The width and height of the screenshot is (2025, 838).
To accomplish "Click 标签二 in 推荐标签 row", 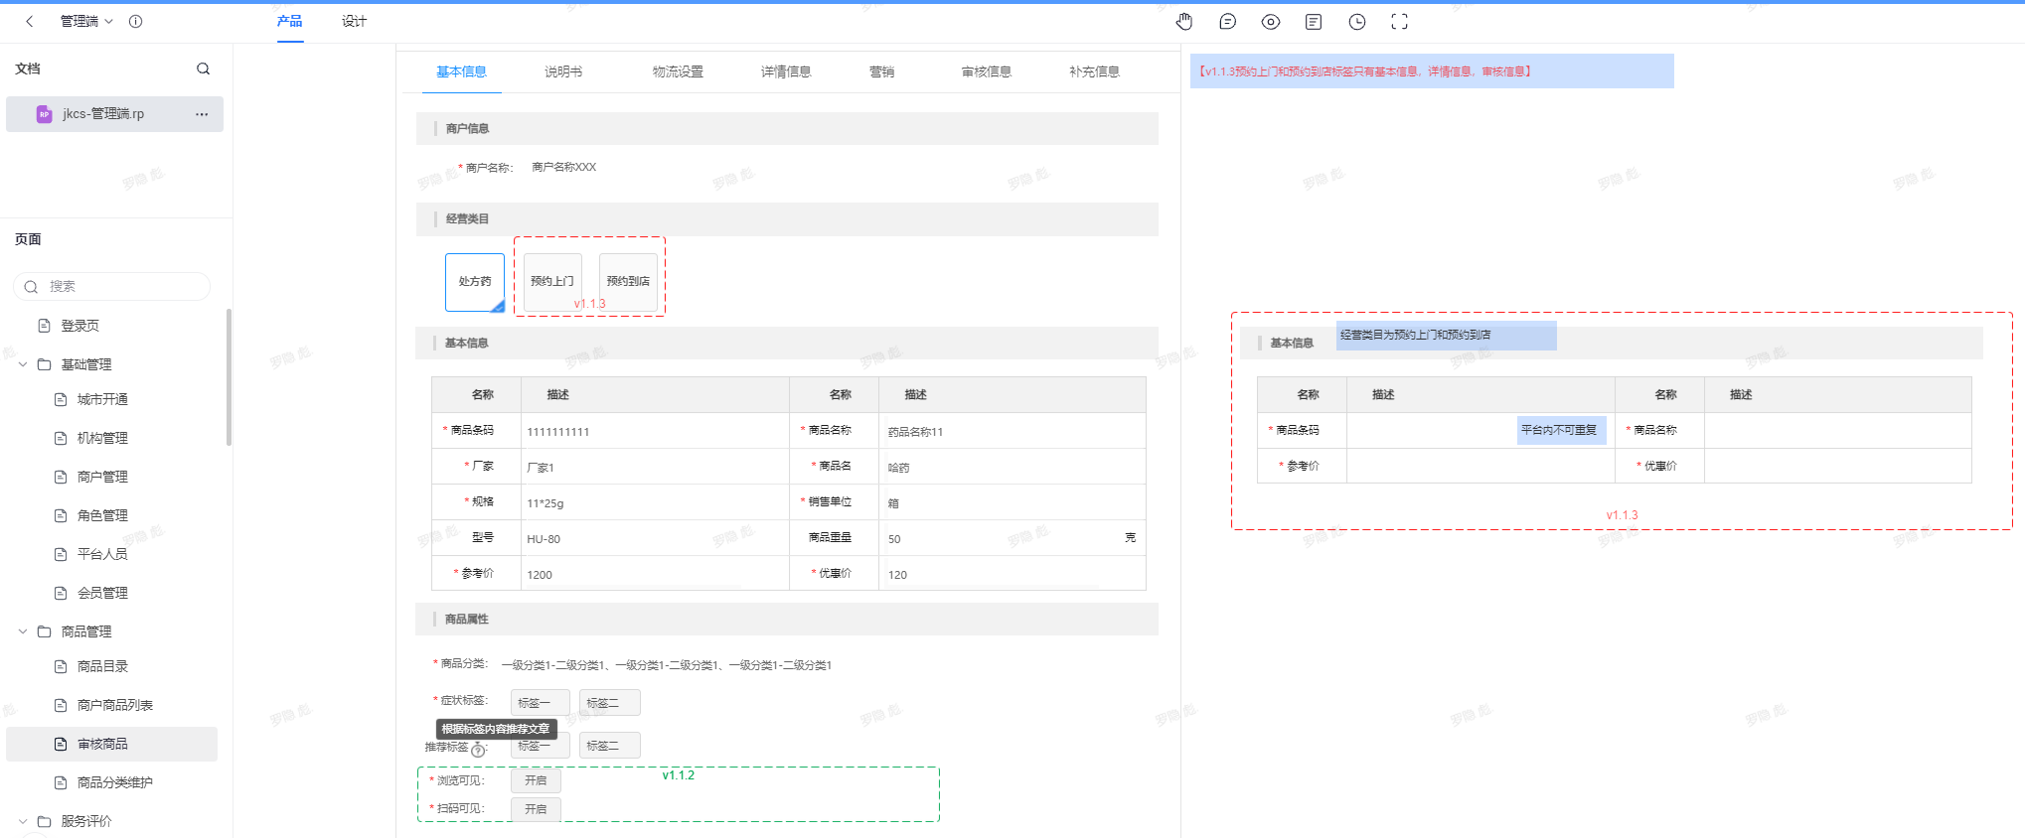I will click(x=610, y=745).
